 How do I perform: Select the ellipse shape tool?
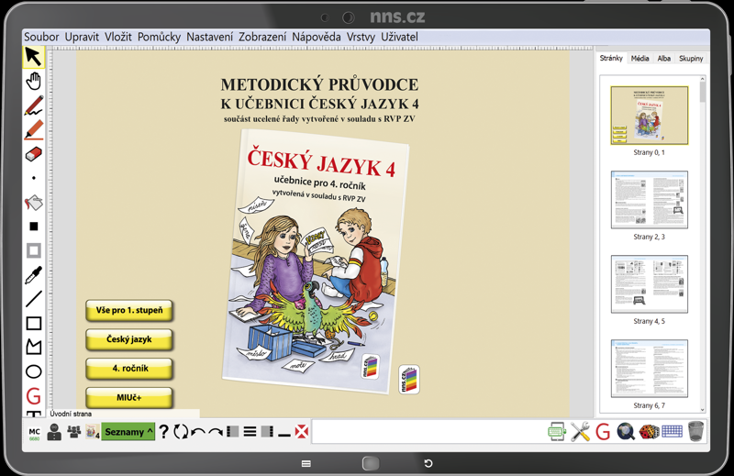pos(34,371)
